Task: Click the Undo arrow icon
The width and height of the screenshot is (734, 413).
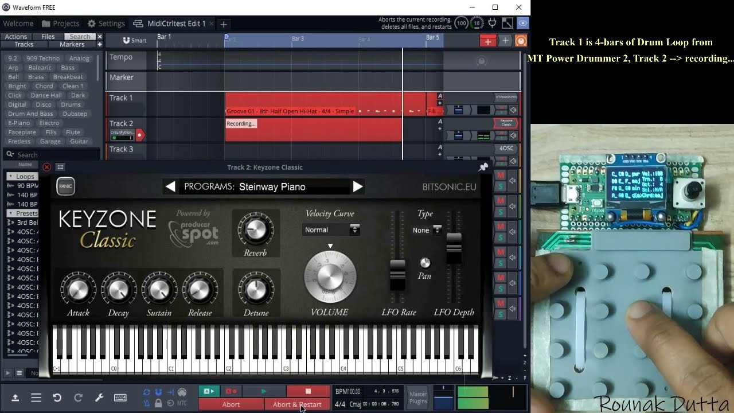Action: [57, 398]
